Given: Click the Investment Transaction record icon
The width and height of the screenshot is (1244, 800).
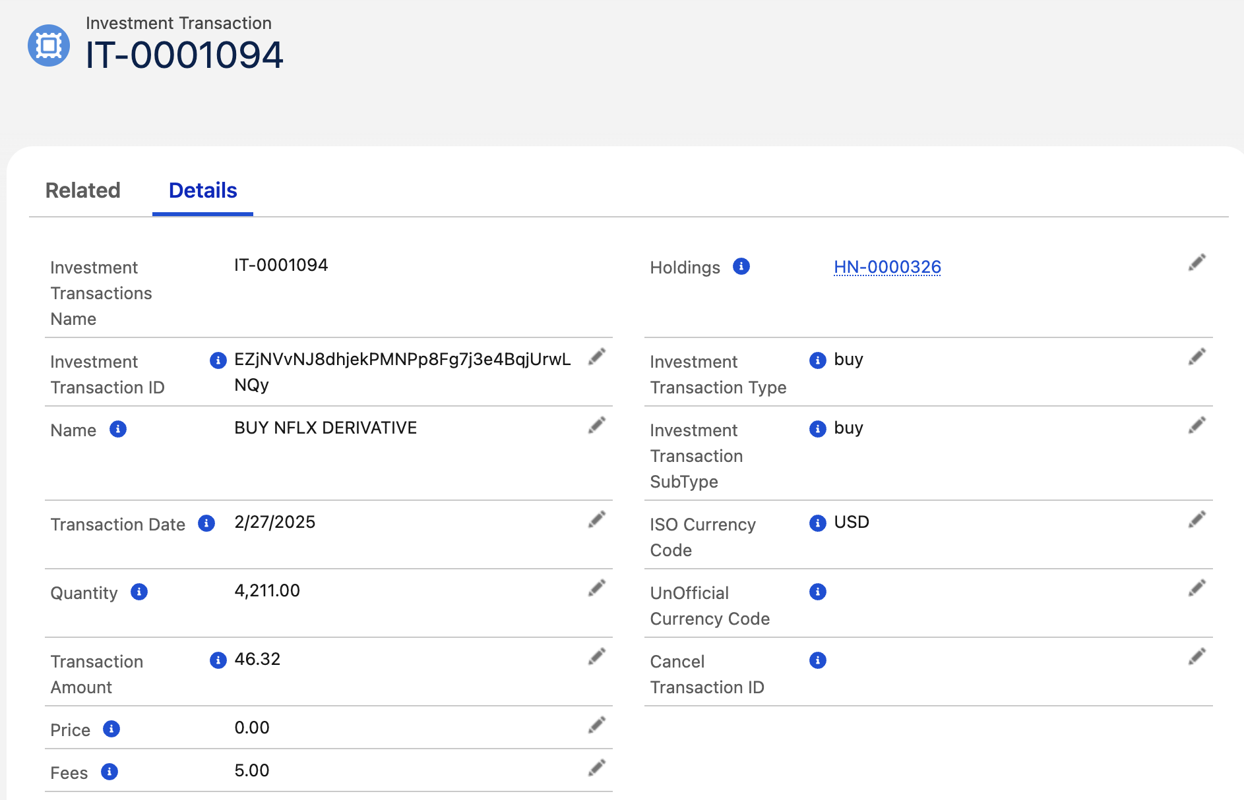Looking at the screenshot, I should point(49,45).
